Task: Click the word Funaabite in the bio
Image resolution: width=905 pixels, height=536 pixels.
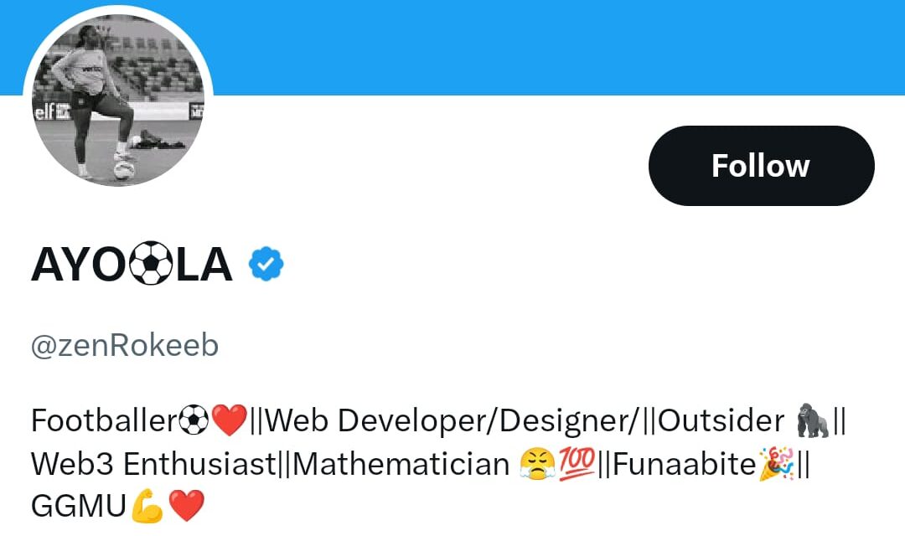Action: [x=685, y=463]
